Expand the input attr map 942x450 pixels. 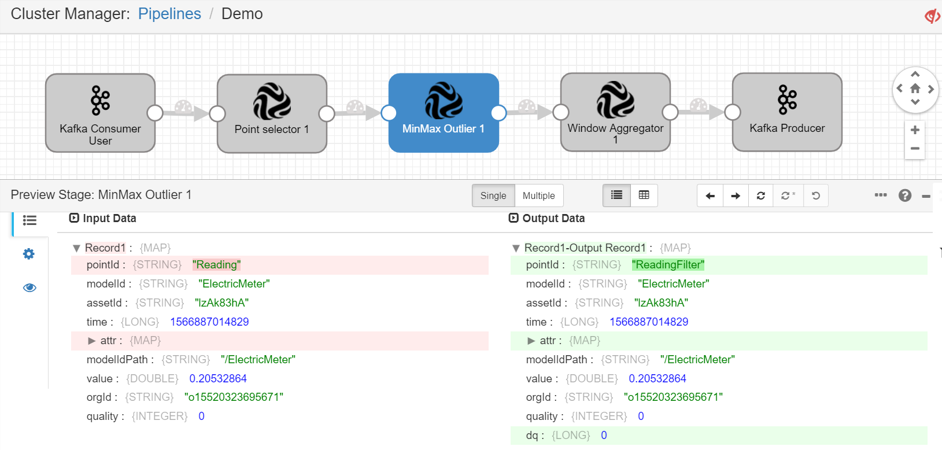point(91,341)
